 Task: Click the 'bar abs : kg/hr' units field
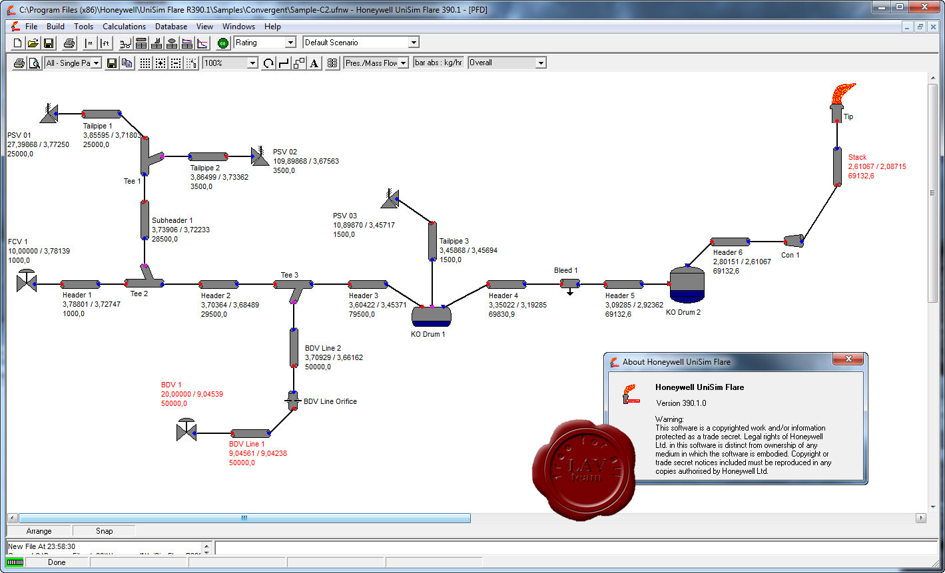point(438,63)
